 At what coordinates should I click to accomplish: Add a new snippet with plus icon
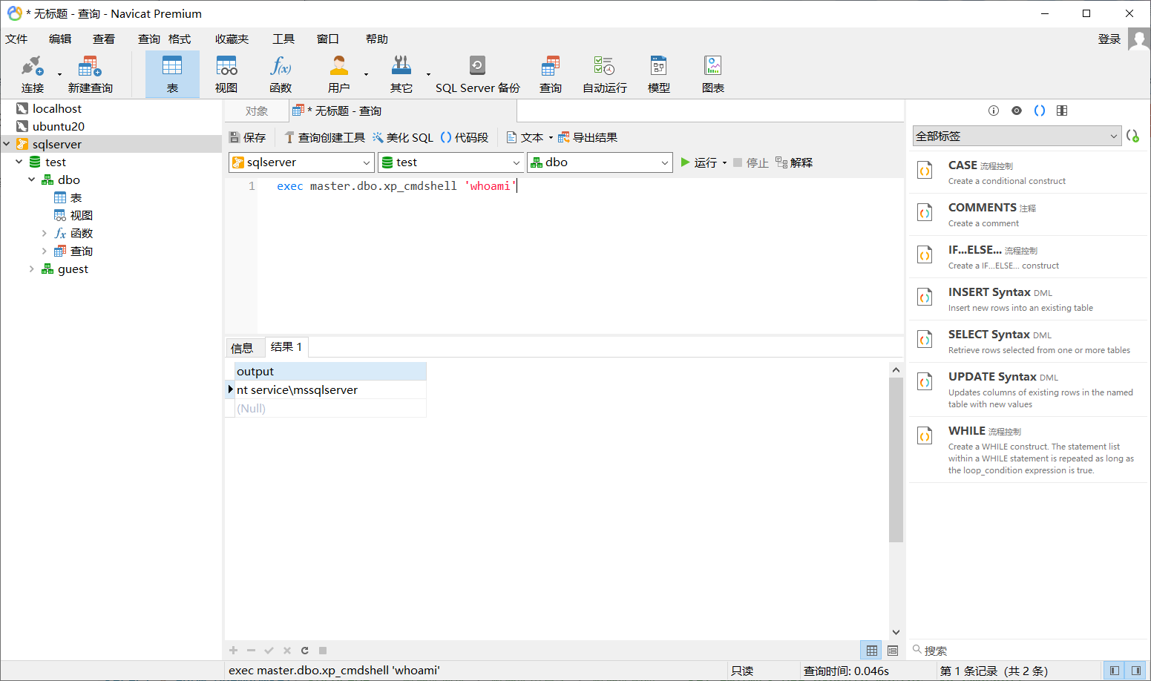pyautogui.click(x=1132, y=136)
